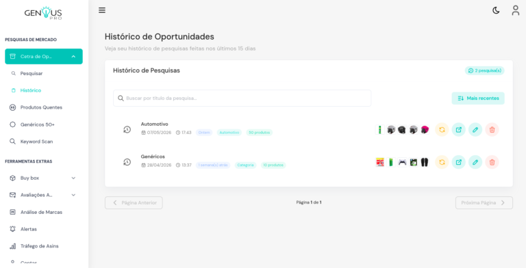Screen dimensions: 526x268
Task: Click the game controller thumbnail in Genéricos
Action: (x=402, y=162)
